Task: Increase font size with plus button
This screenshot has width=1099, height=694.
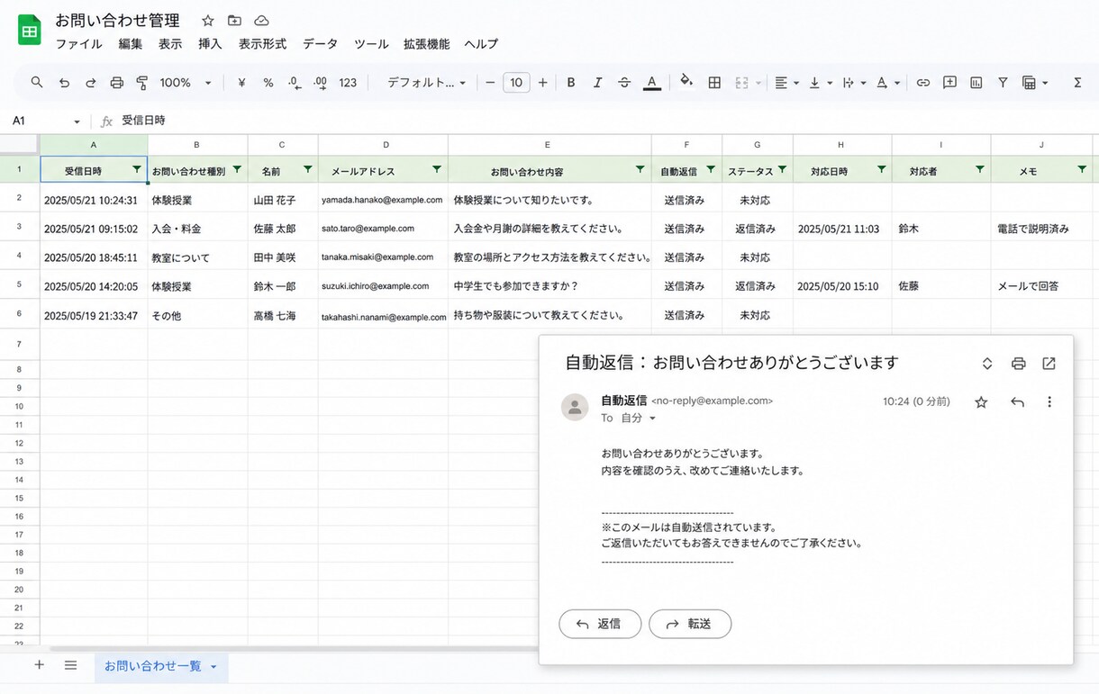Action: tap(542, 82)
